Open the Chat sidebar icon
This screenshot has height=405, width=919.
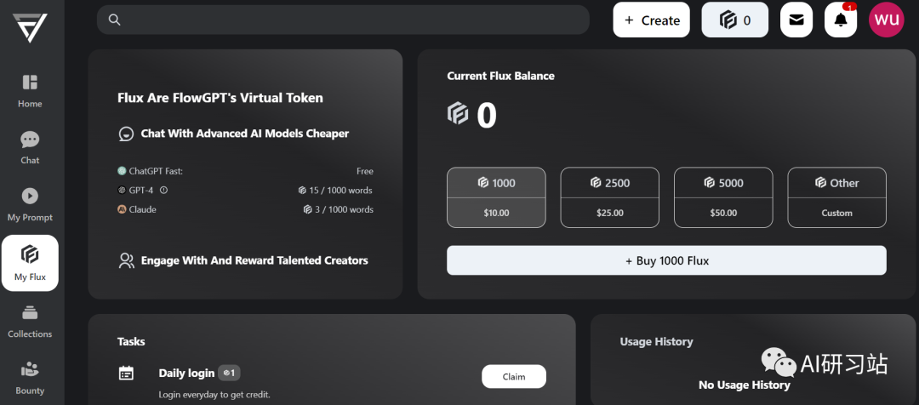tap(30, 148)
